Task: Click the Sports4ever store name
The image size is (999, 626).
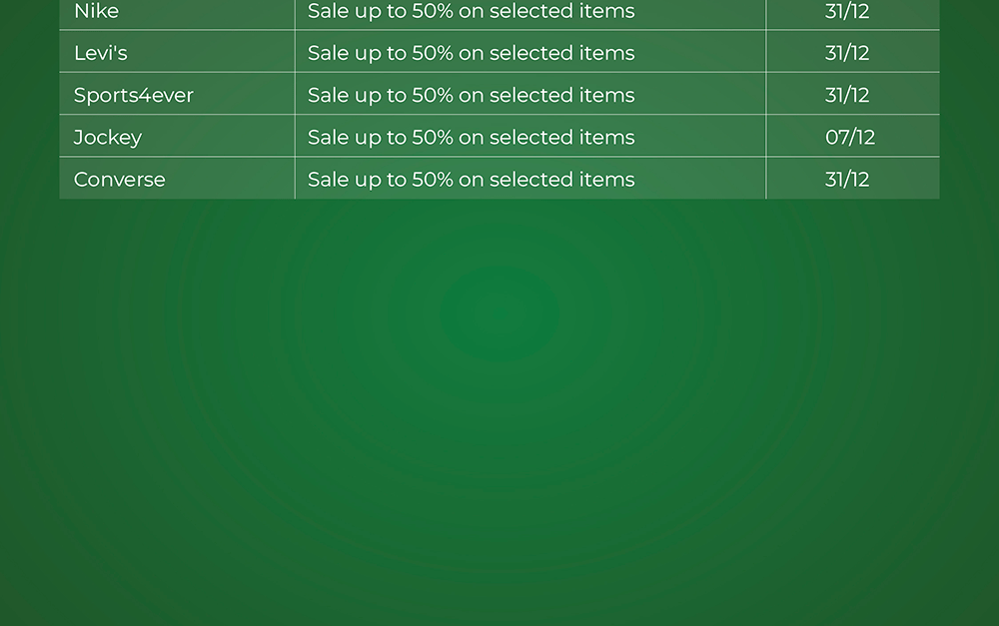Action: tap(133, 95)
